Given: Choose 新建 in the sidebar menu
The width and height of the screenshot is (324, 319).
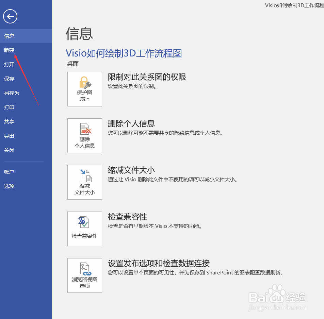Looking at the screenshot, I should point(26,50).
